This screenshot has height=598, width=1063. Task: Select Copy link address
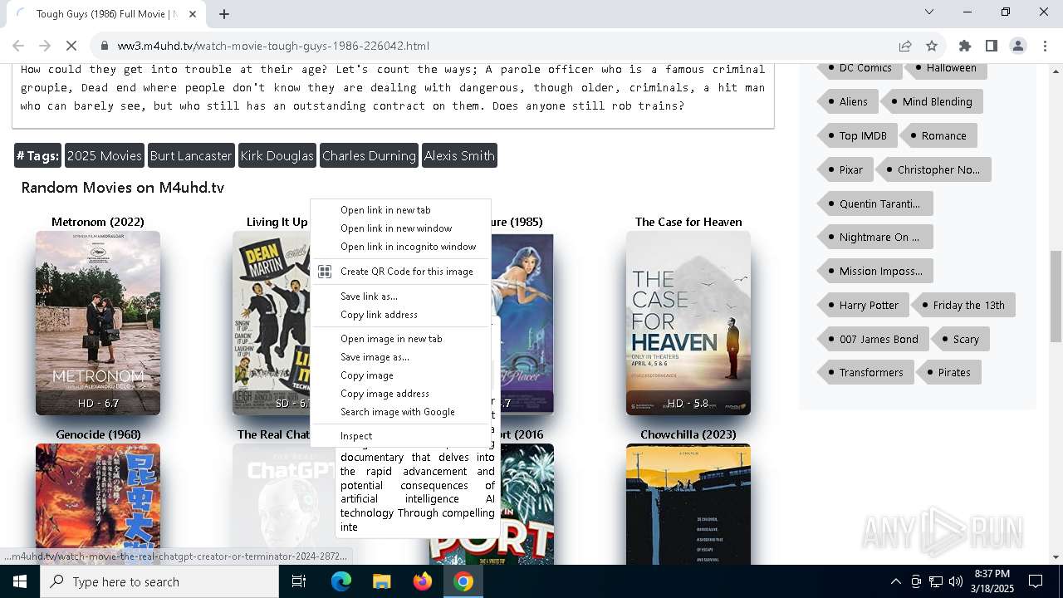(400, 315)
